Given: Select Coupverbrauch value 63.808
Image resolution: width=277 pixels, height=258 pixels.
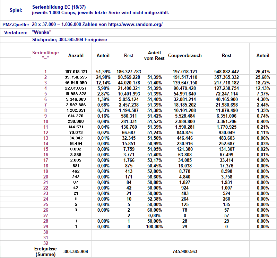Looking at the screenshot, I should click(x=185, y=155).
